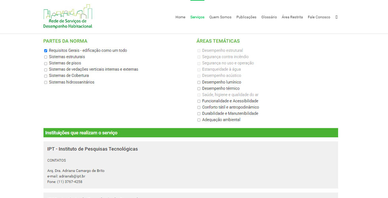
Task: Uncheck Requisitos Gerais checkbox
Action: pyautogui.click(x=46, y=51)
